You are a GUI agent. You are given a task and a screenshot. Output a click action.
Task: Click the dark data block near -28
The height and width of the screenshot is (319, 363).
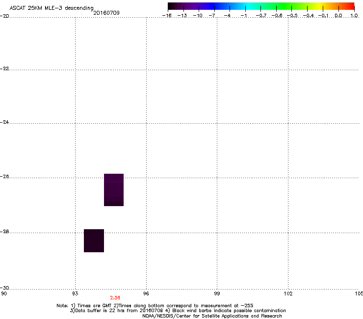tap(94, 240)
